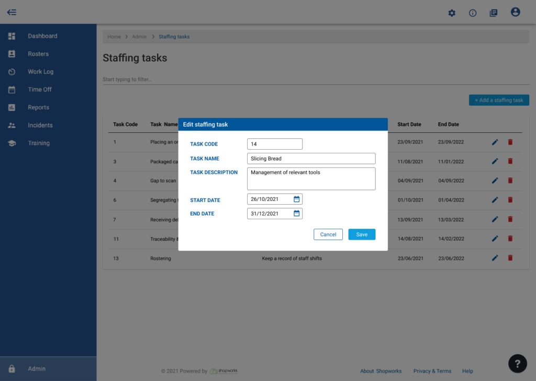Edit task 13 Rostering with pencil icon
Viewport: 536px width, 381px height.
point(495,258)
